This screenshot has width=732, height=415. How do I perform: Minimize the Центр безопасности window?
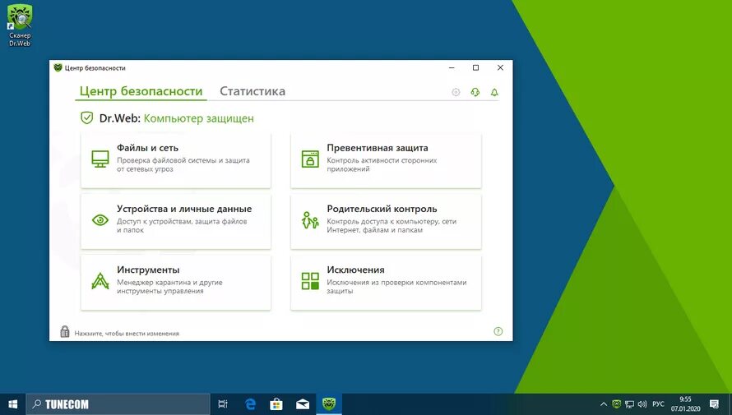coord(452,67)
